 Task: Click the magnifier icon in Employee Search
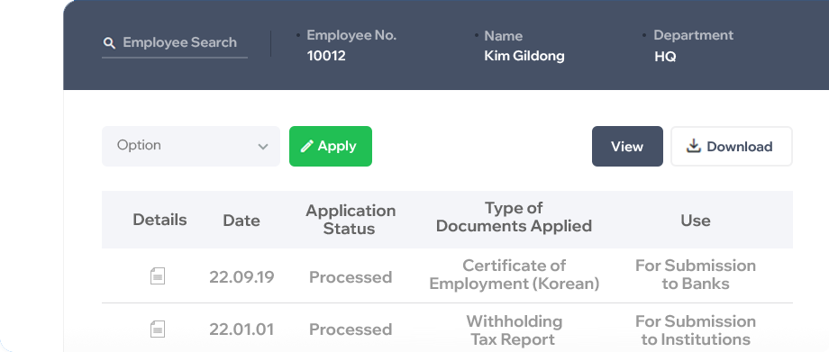[x=109, y=43]
